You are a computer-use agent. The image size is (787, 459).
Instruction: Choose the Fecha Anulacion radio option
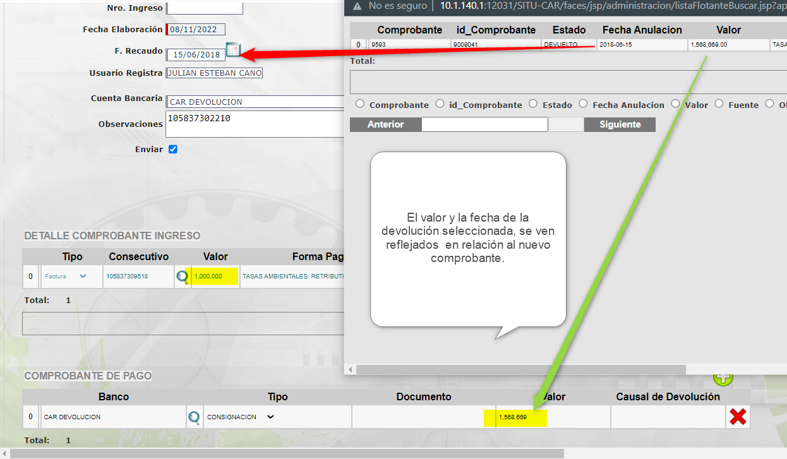click(x=583, y=104)
